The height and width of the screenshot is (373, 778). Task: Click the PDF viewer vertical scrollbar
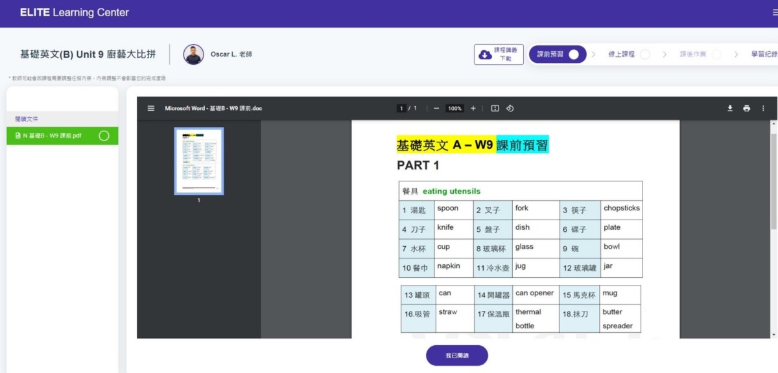(x=774, y=181)
